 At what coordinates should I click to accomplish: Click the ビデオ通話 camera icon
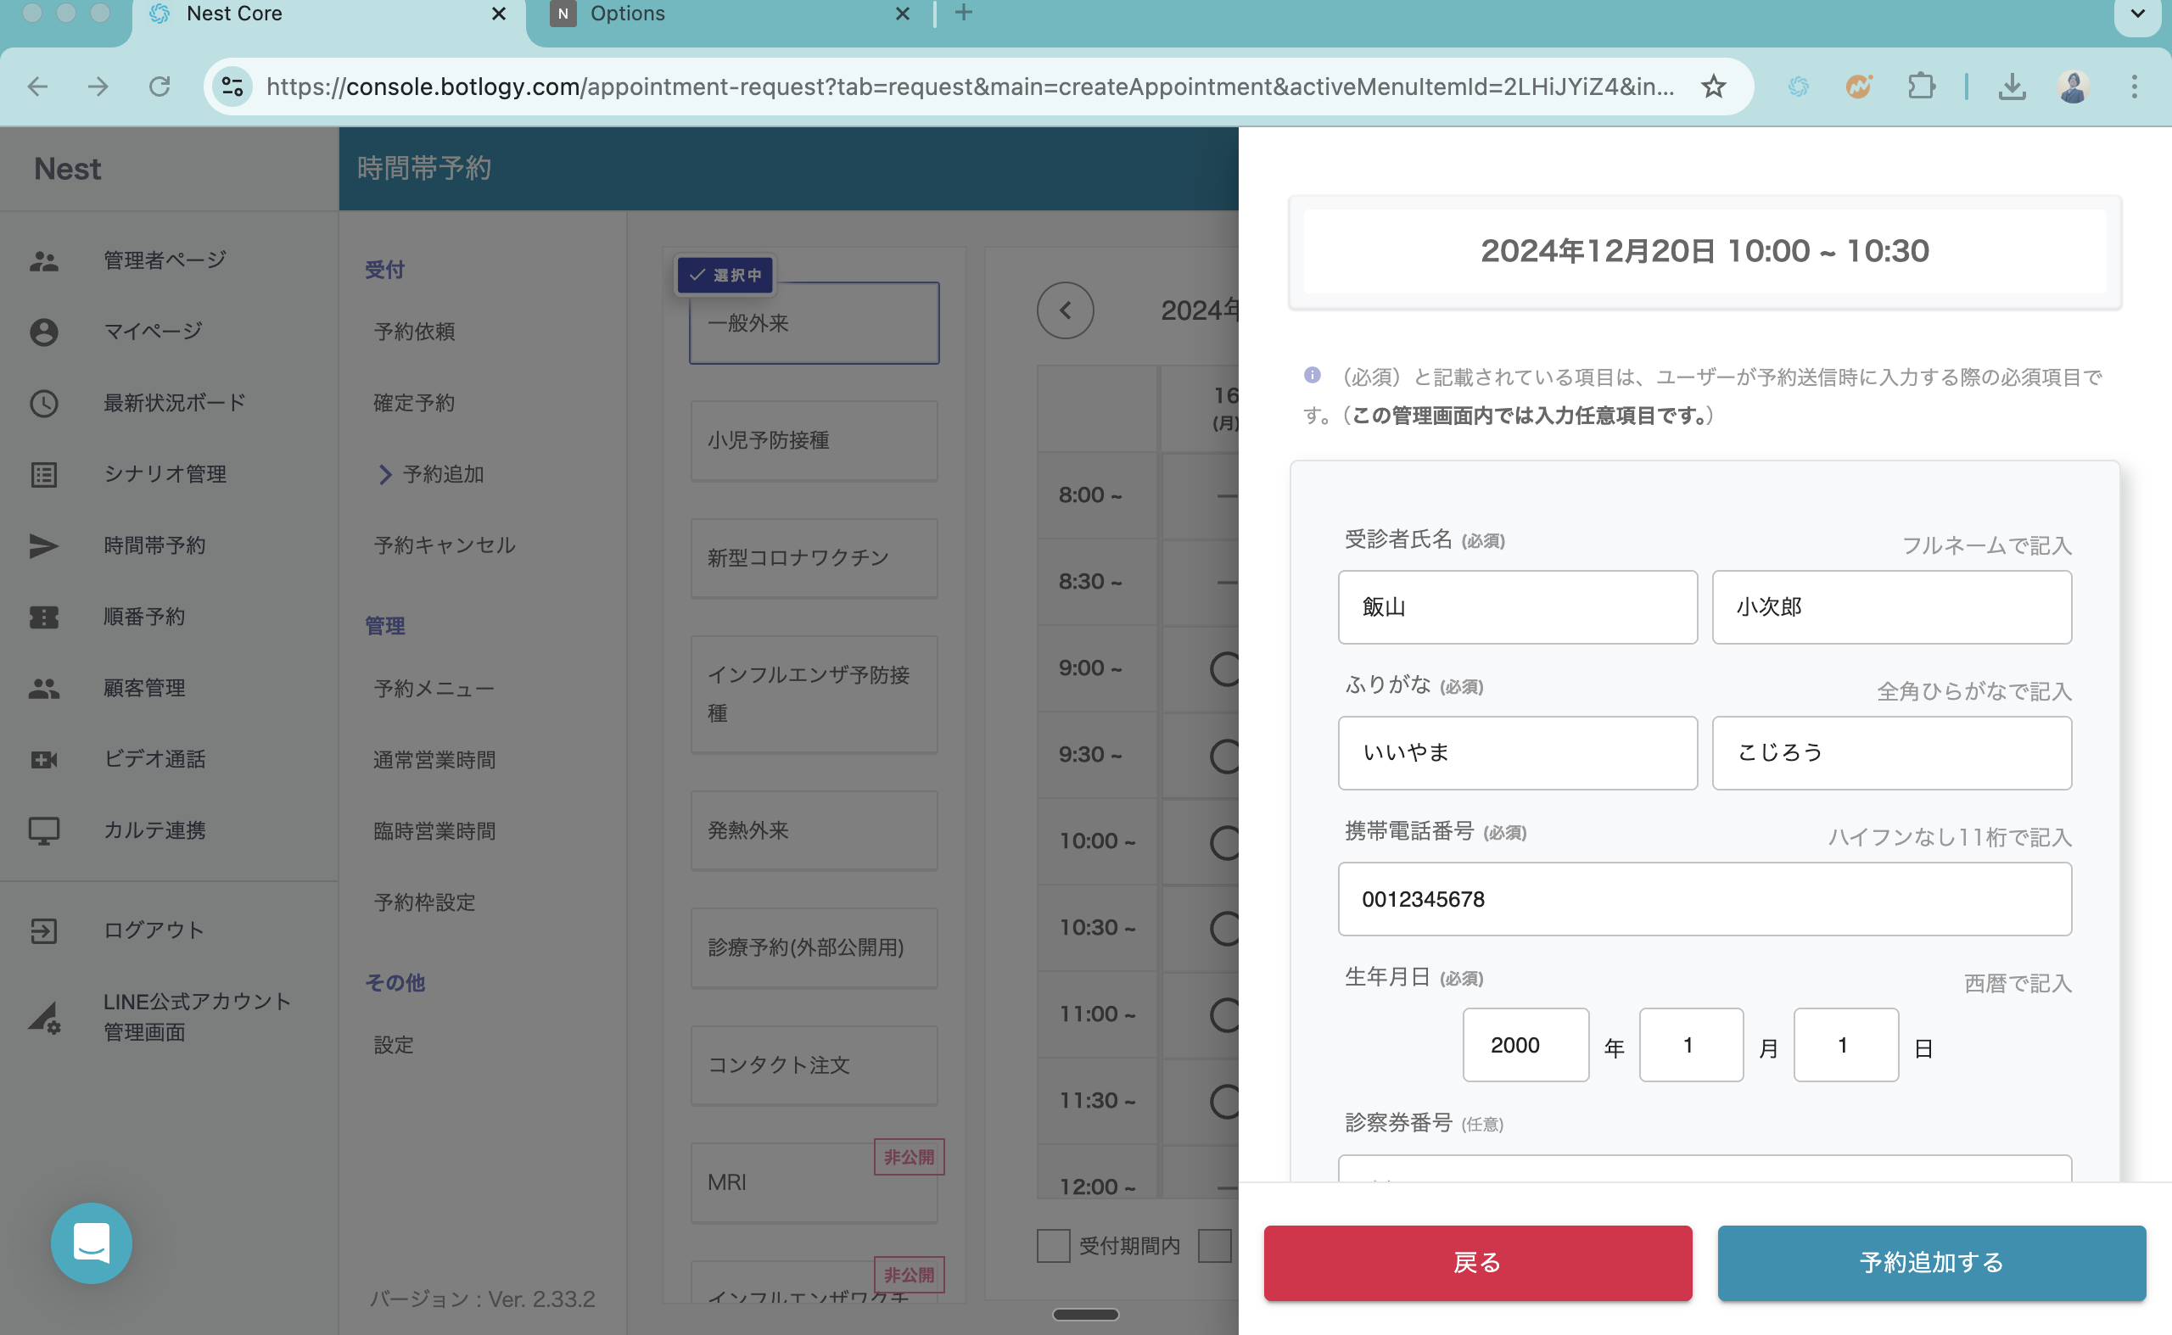(44, 759)
